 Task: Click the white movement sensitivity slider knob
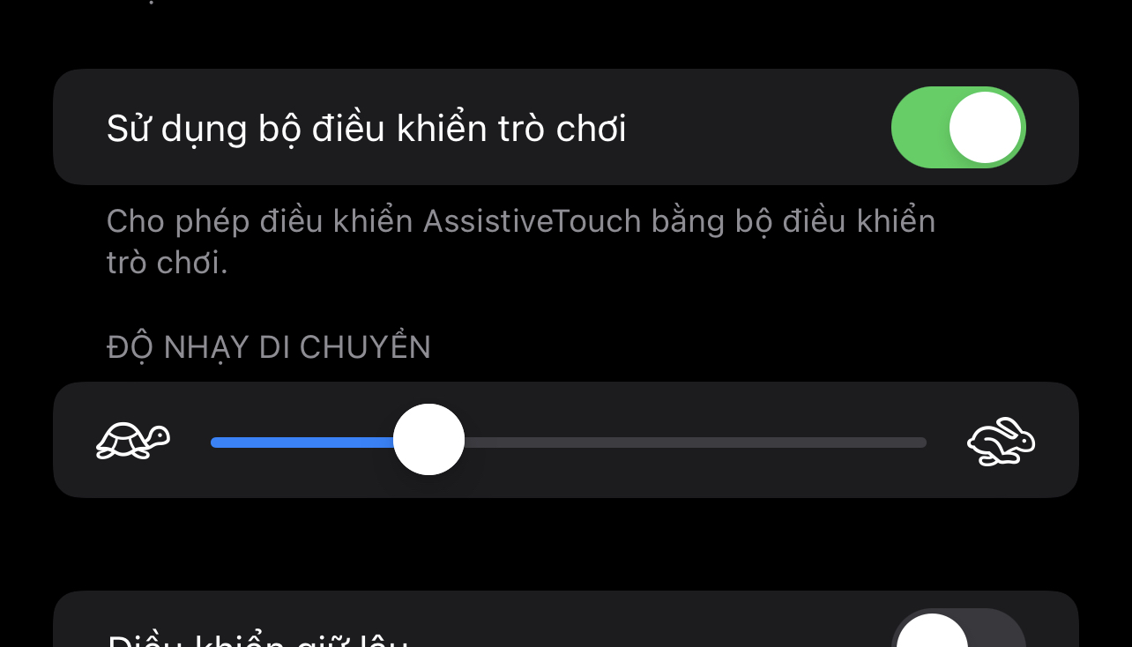pyautogui.click(x=428, y=439)
